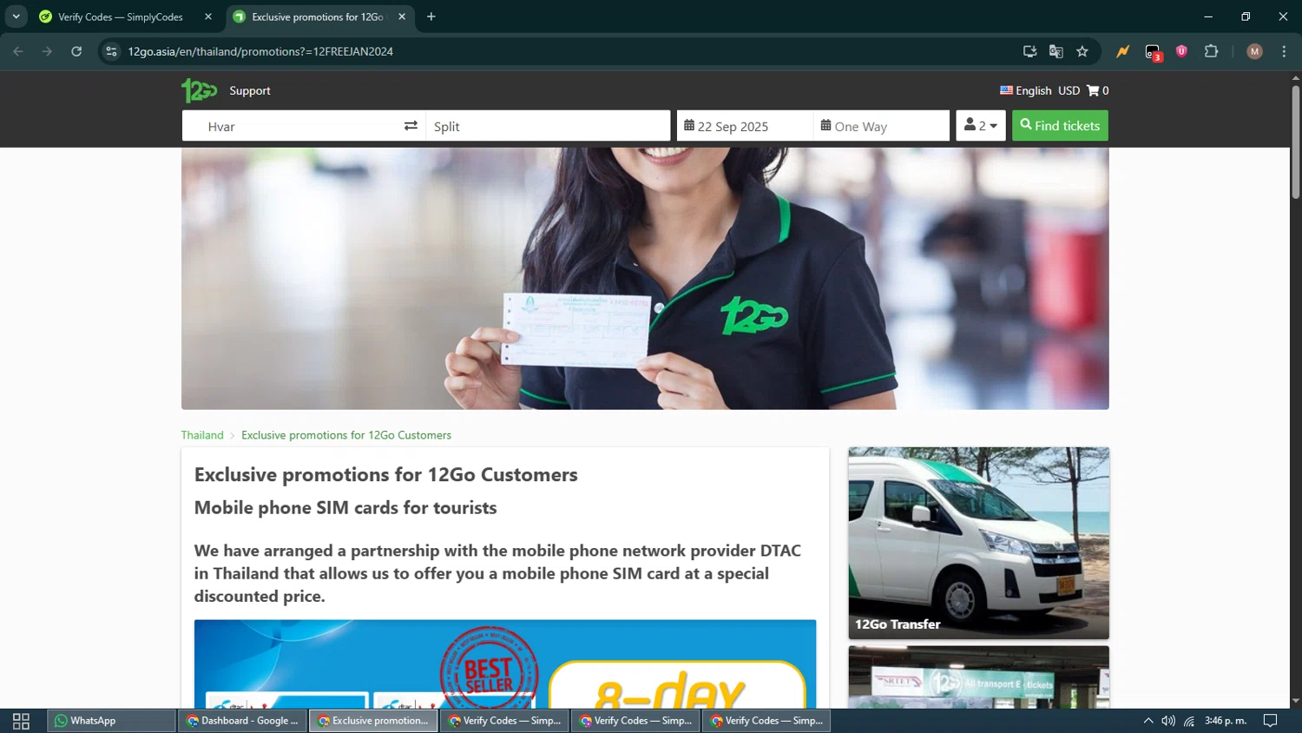Image resolution: width=1302 pixels, height=733 pixels.
Task: Open a new tab with plus button
Action: pyautogui.click(x=431, y=17)
